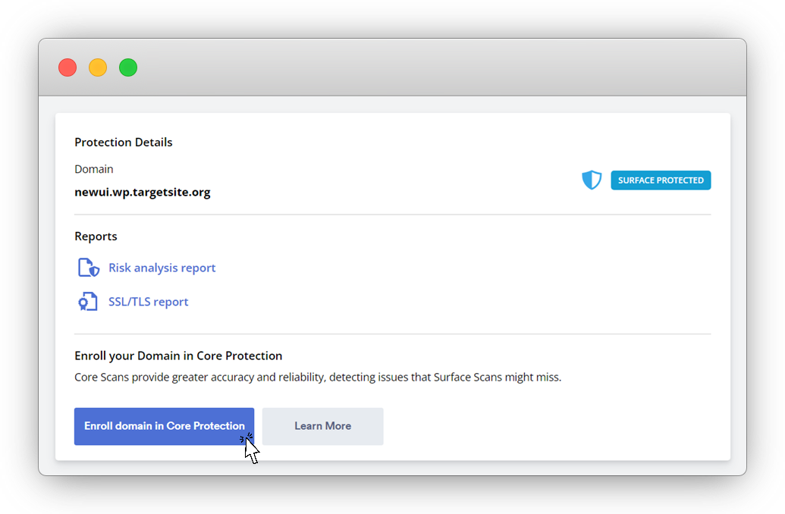This screenshot has width=785, height=514.
Task: Maximize the window with the green button
Action: click(128, 67)
